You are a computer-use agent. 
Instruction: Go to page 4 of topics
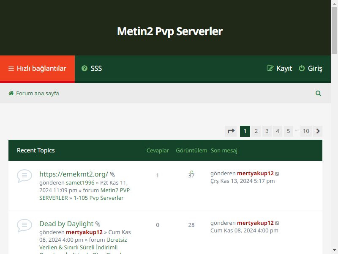click(278, 131)
